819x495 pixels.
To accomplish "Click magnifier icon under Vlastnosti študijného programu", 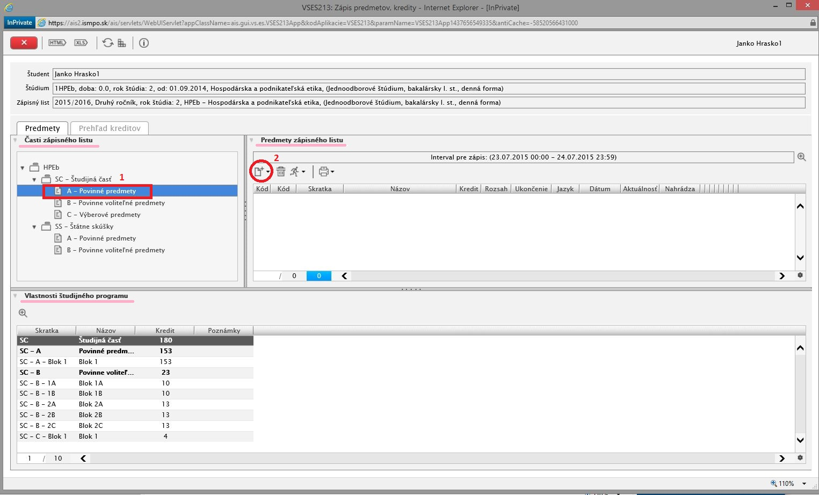I will (x=23, y=313).
